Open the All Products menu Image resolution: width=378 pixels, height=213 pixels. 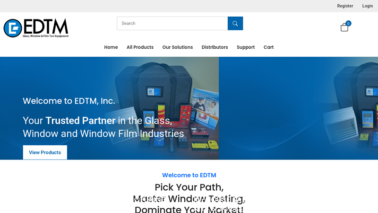(x=140, y=47)
